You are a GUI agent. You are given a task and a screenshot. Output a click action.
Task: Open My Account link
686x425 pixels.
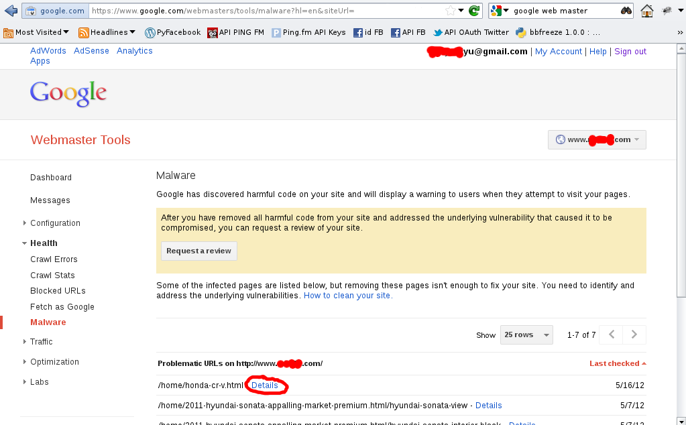(x=558, y=52)
